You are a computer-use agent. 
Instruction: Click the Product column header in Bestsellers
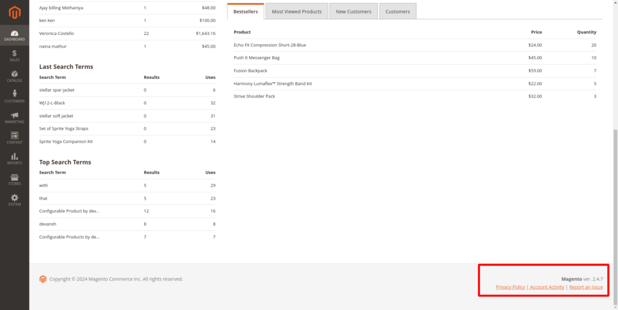coord(242,32)
